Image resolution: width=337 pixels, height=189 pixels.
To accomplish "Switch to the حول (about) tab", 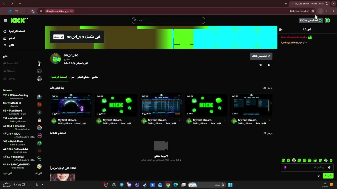I will pyautogui.click(x=72, y=77).
